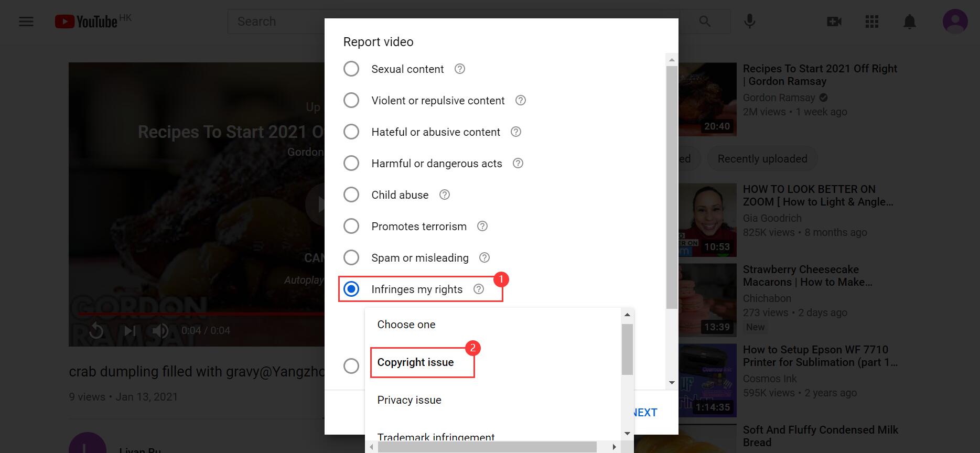Open Epson WF 7710 printer video thumbnail
This screenshot has width=980, height=453.
click(x=707, y=380)
